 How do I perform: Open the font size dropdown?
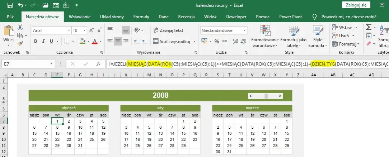click(85, 30)
